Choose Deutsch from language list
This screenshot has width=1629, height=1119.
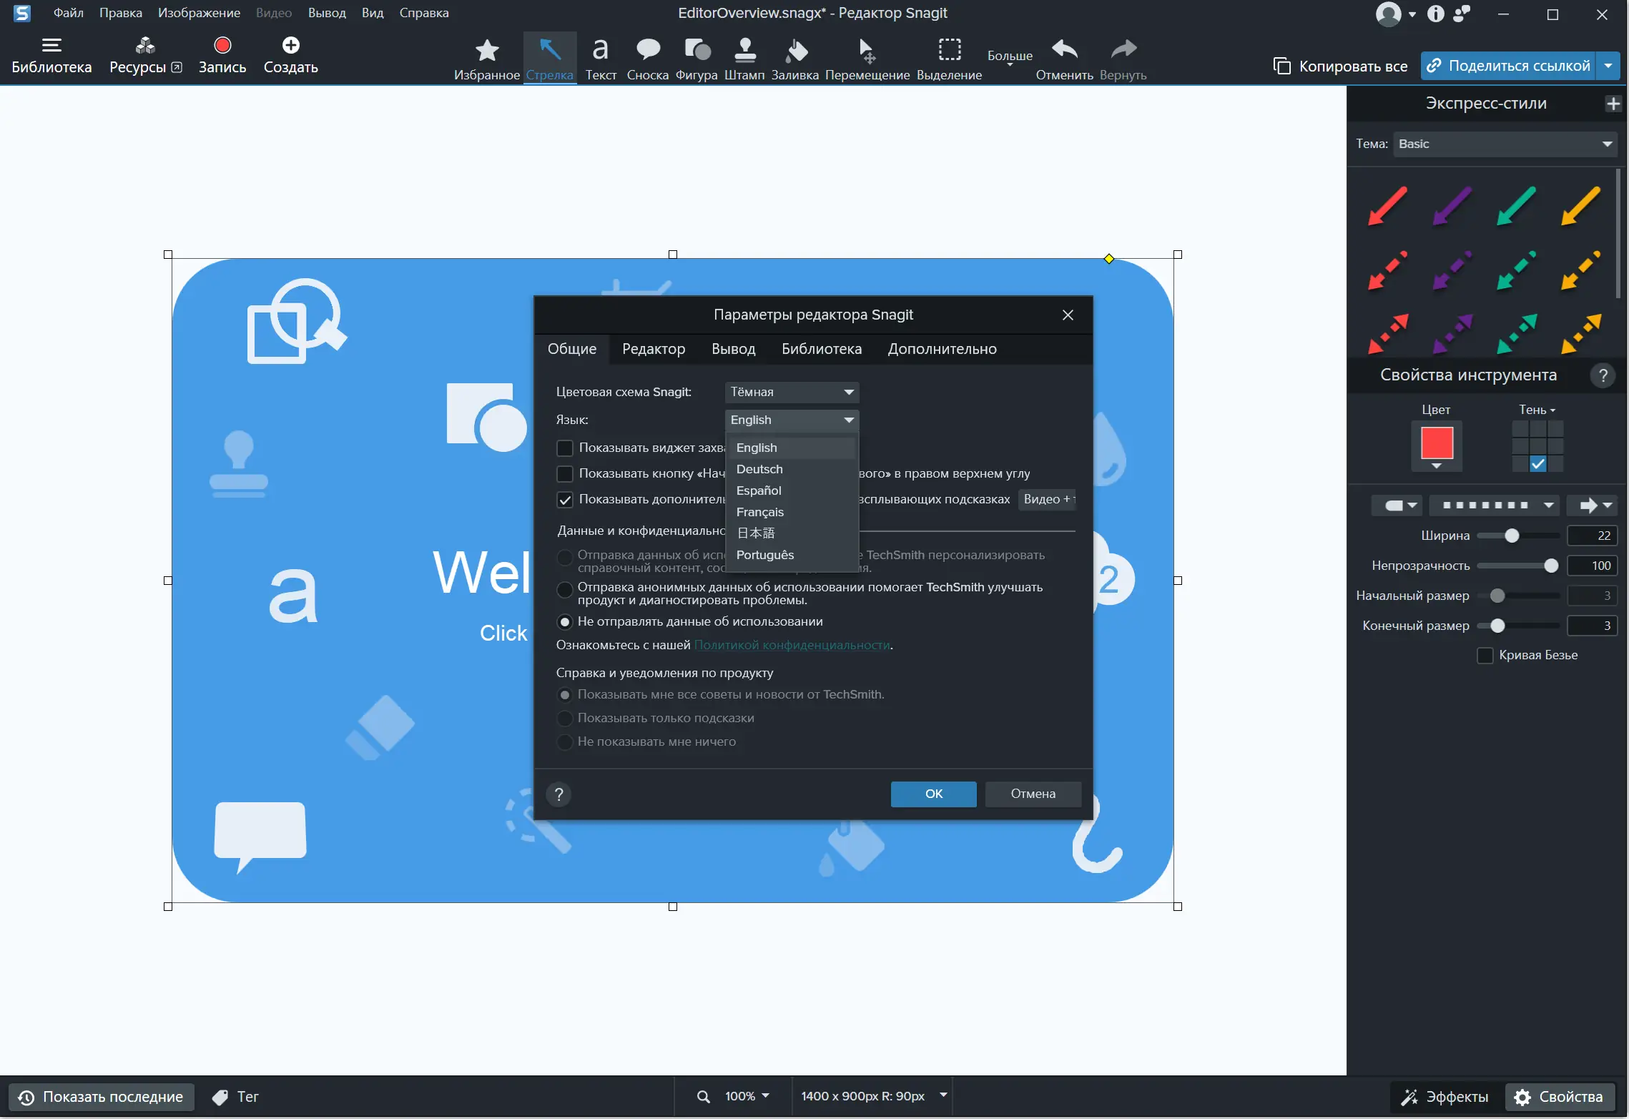tap(759, 470)
